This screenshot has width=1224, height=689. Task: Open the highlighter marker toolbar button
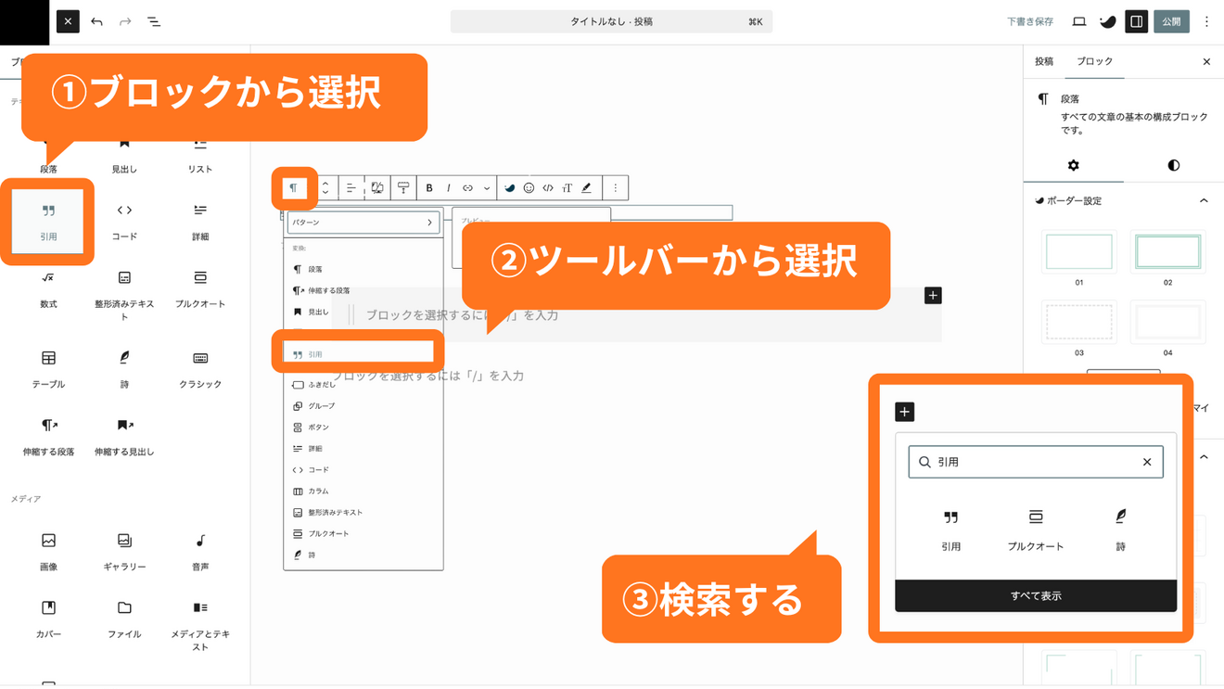[586, 188]
